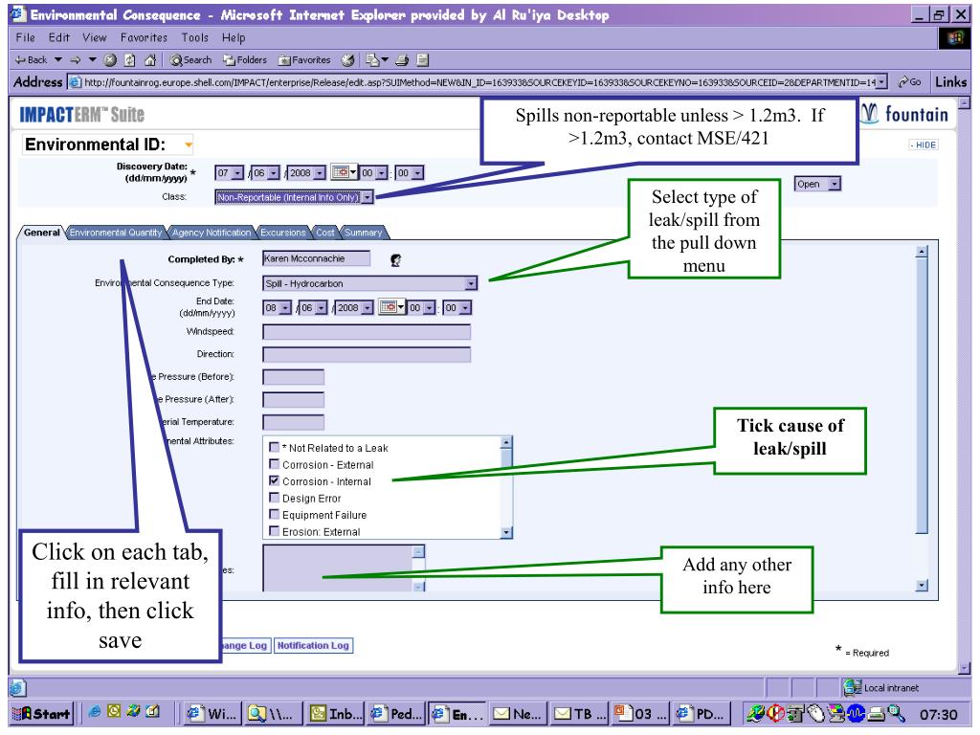Screen dimensions: 980x735
Task: Print the page with the printer icon
Action: (x=402, y=60)
